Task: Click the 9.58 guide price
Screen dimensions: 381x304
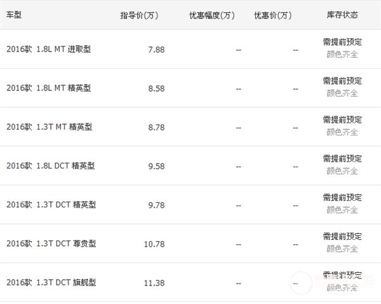Action: [156, 166]
